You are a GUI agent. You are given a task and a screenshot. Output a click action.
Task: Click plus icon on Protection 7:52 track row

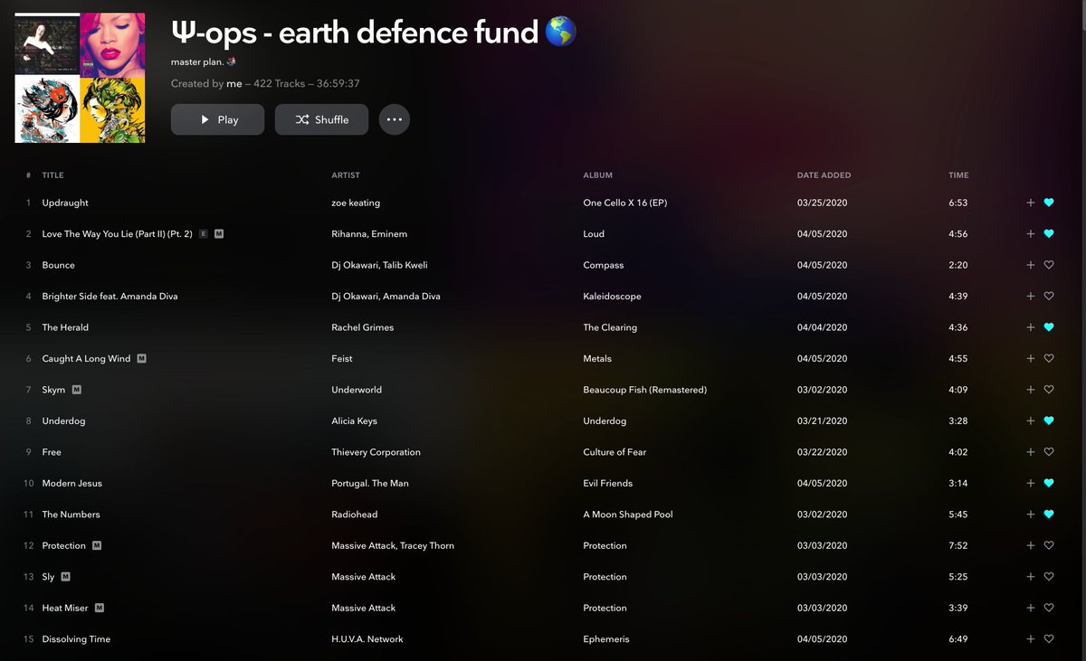click(1031, 545)
